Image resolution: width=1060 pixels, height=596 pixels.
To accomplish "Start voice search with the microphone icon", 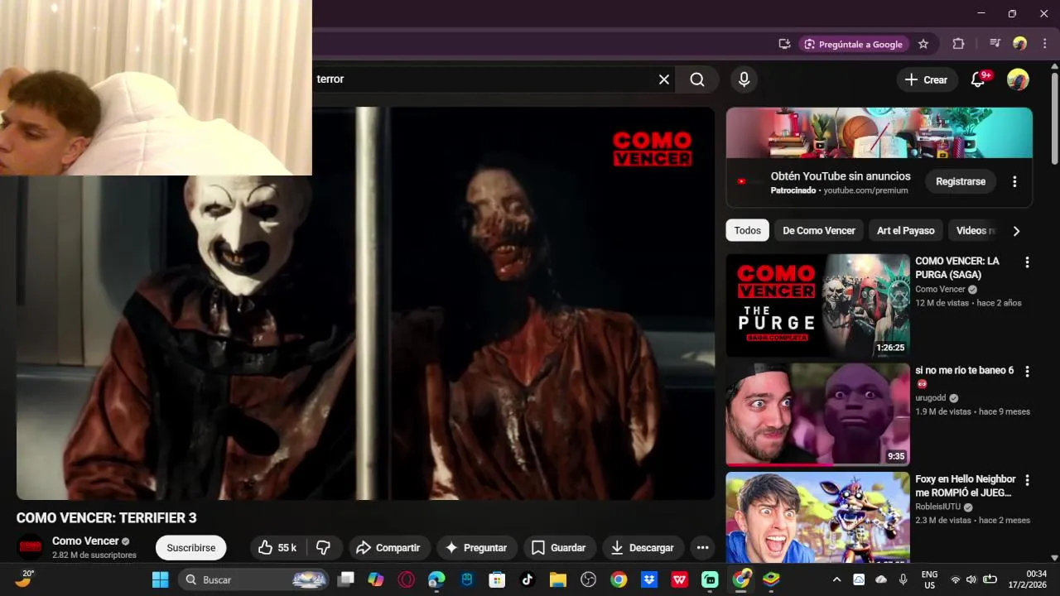I will [x=744, y=79].
